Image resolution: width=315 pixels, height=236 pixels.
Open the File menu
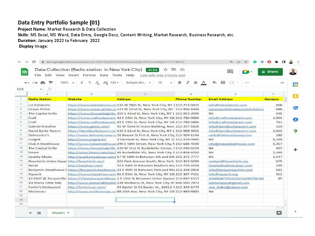click(38, 75)
